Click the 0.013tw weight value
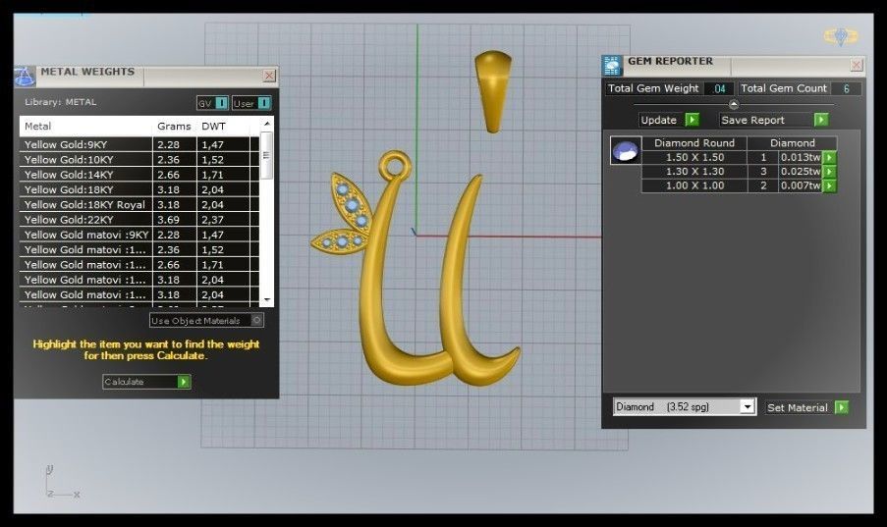Screen dimensions: 887x527 801,157
